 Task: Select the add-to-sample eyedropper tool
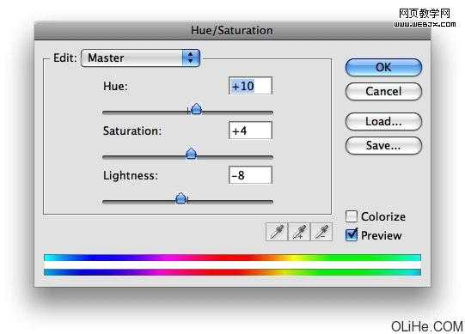coord(299,232)
